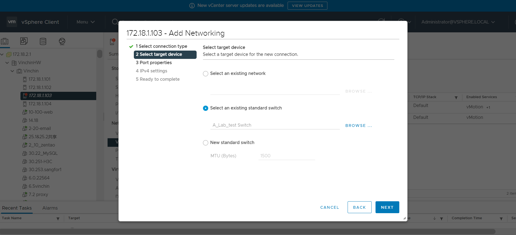Click the BACK button

[x=359, y=207]
